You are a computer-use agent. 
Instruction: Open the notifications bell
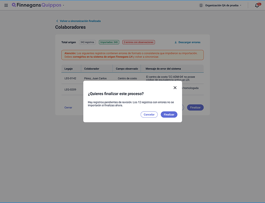(x=257, y=5)
